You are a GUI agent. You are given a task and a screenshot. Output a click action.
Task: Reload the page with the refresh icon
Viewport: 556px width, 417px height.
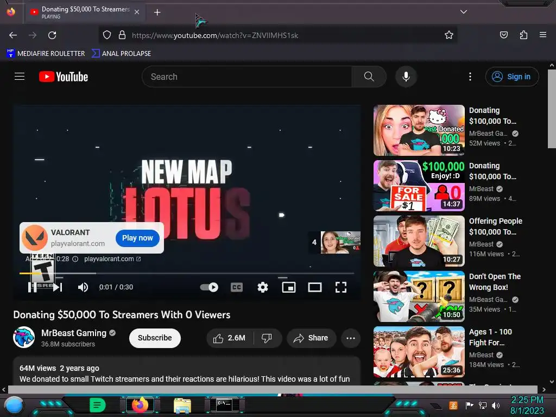tap(52, 35)
